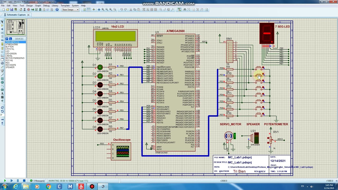Open the Base Design variant dropdown
The width and height of the screenshot is (338, 190).
[x=71, y=9]
